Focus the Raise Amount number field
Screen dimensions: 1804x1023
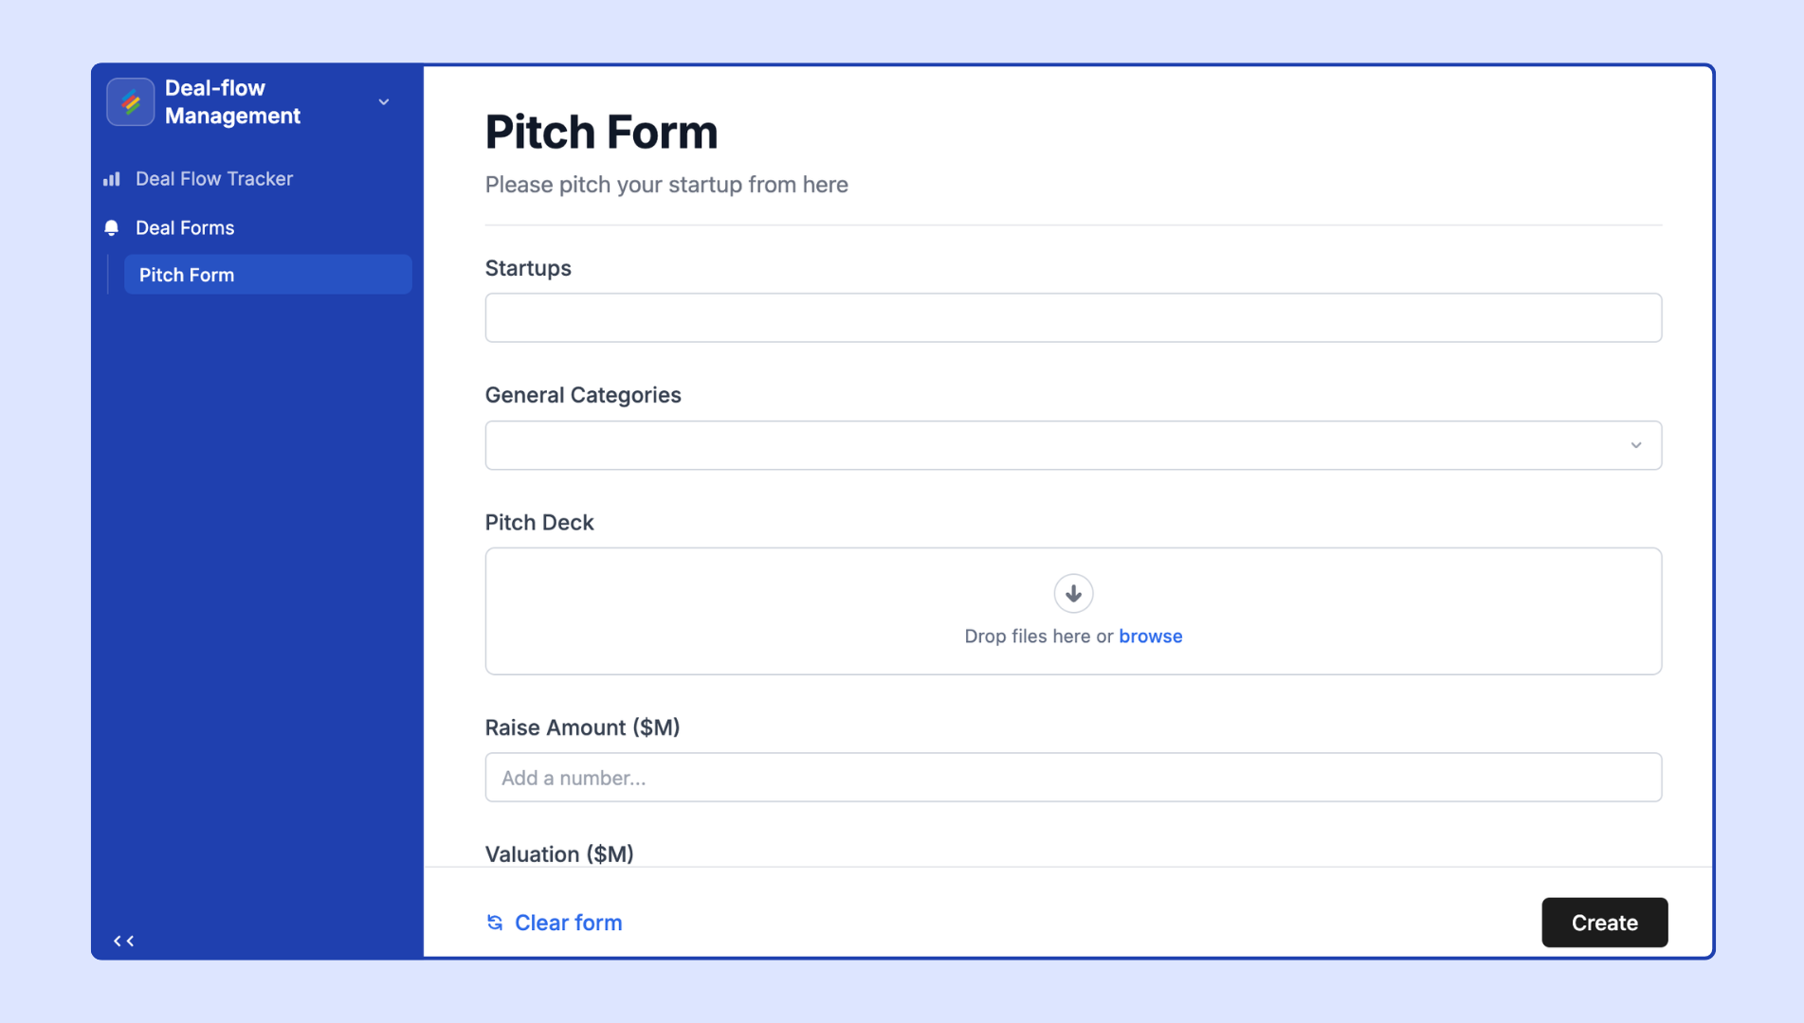click(x=1073, y=778)
